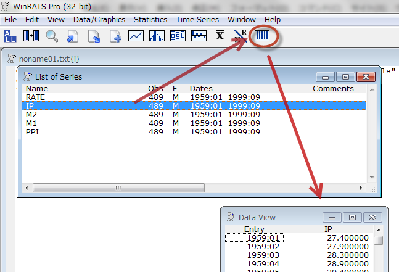Image resolution: width=399 pixels, height=272 pixels.
Task: Select the 1959:03 entry in Data View
Action: [x=263, y=255]
